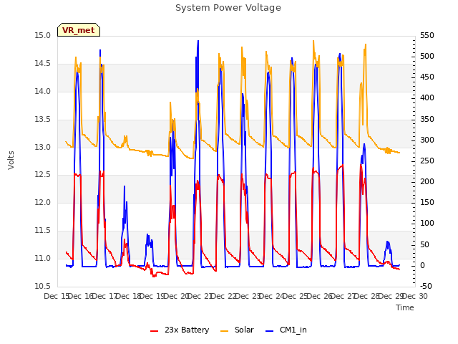This screenshot has width=458, height=344.
Task: Click the 100 right axis tick label
Action: (x=427, y=223)
